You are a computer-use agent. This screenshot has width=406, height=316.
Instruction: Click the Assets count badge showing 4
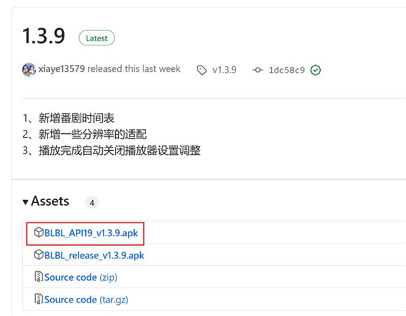92,202
